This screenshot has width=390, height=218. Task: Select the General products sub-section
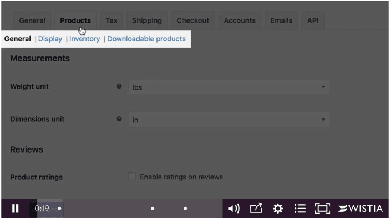17,39
